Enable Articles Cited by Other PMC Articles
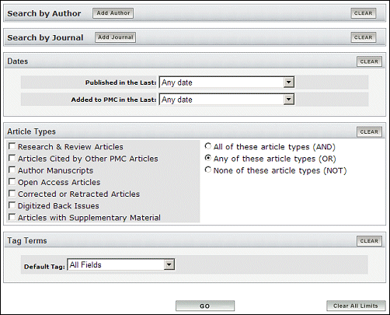This screenshot has height=315, width=390. click(x=12, y=158)
